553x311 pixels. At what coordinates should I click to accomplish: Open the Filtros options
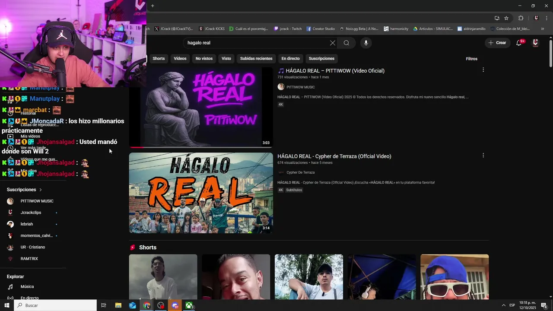click(x=472, y=59)
